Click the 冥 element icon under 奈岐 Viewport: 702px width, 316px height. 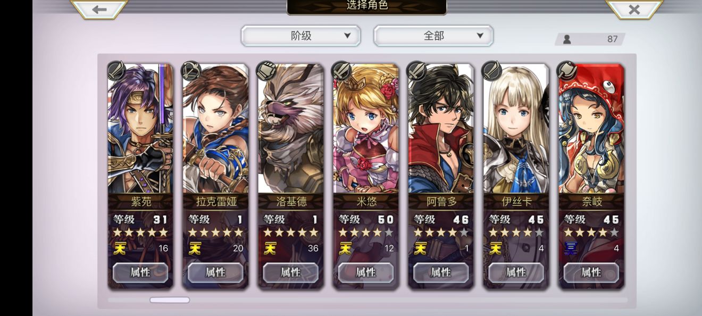[x=571, y=248]
